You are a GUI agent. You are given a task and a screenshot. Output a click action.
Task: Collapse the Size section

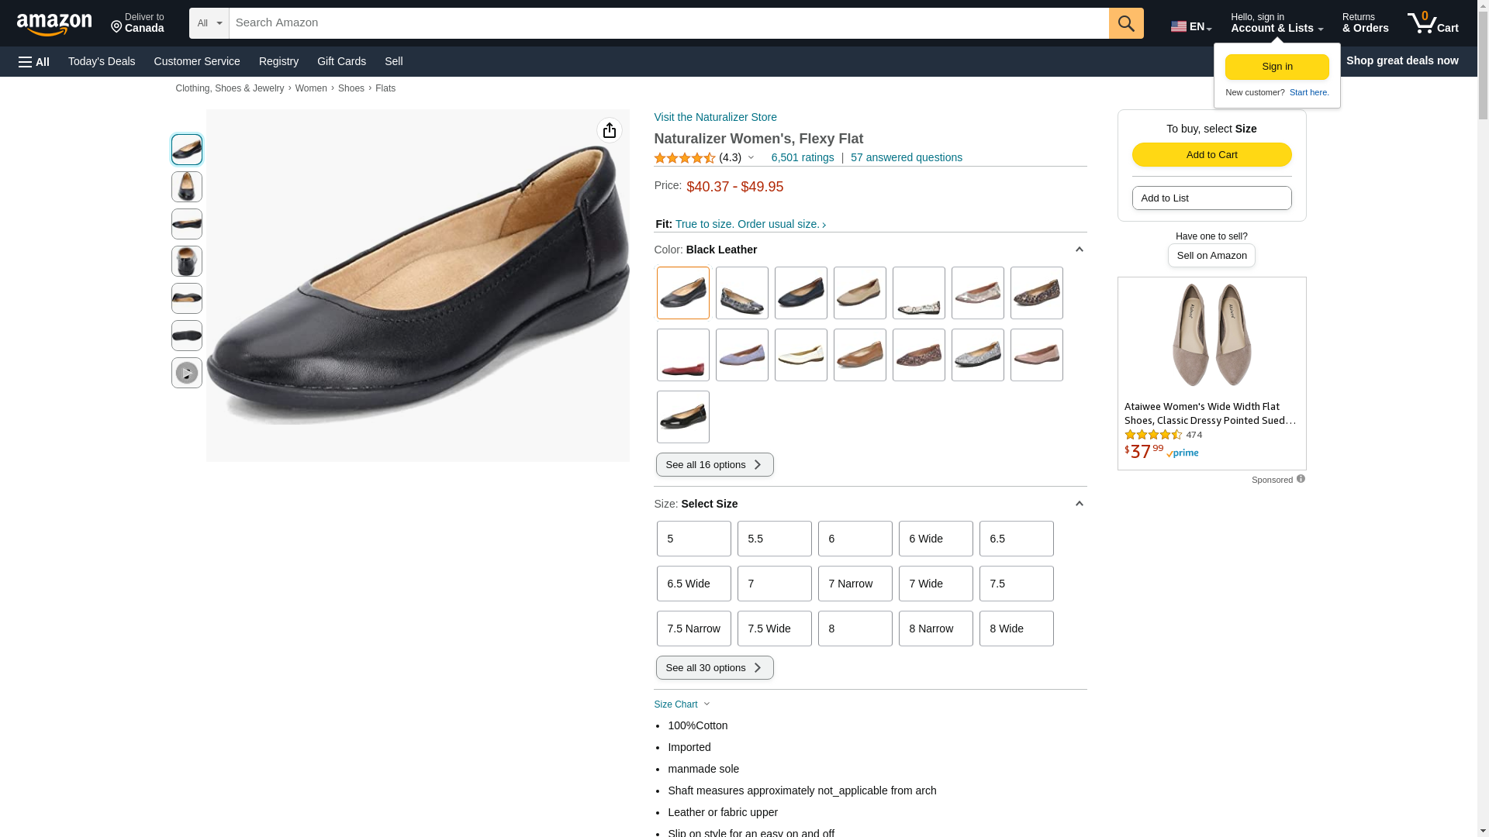[x=1079, y=504]
